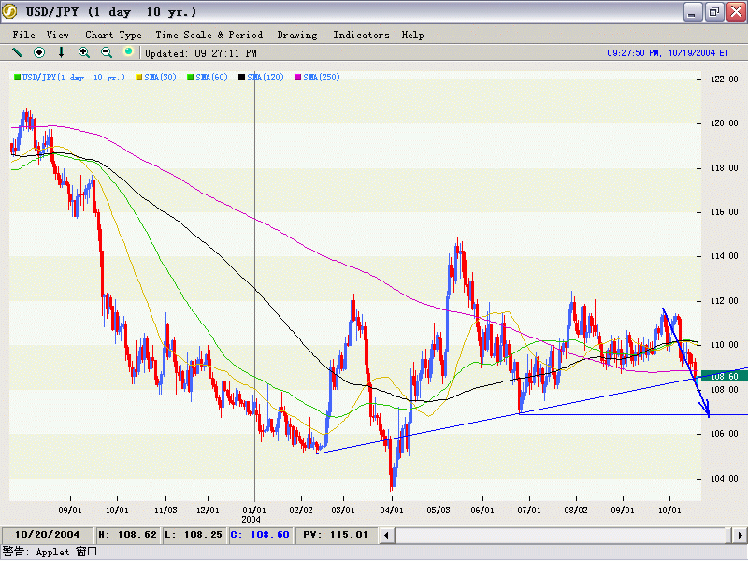
Task: Open the Help menu
Action: pyautogui.click(x=412, y=35)
